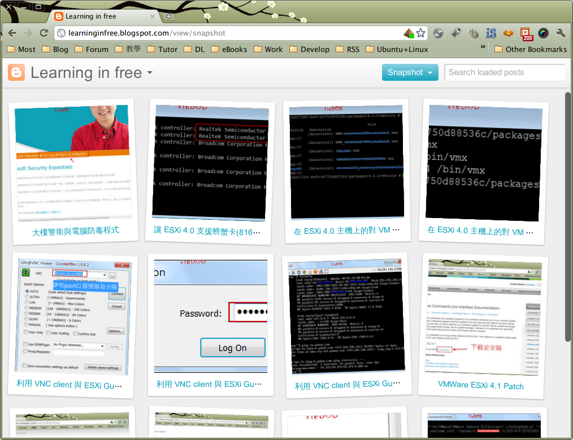This screenshot has height=440, width=573.
Task: Open post 讓 ESXi 4.0 支援螃蟹卡
Action: pyautogui.click(x=207, y=231)
